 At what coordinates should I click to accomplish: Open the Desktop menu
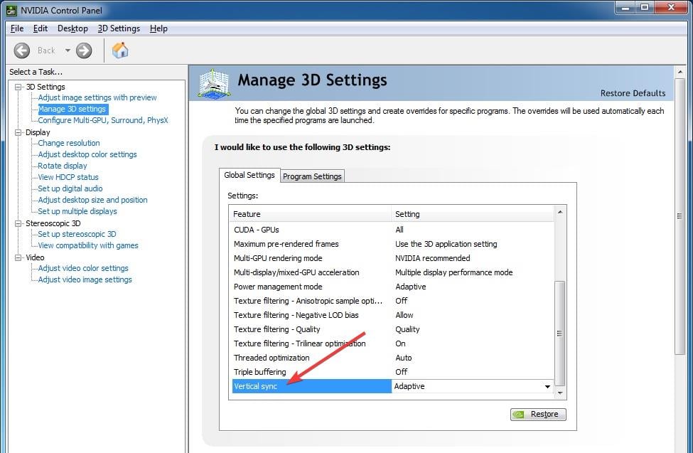pyautogui.click(x=72, y=28)
